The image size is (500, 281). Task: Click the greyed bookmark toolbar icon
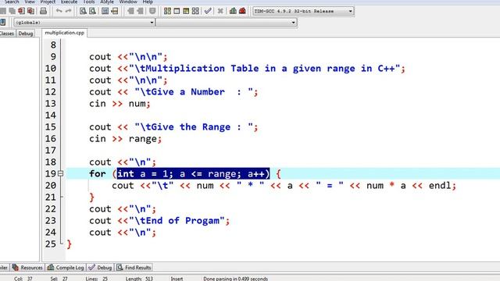(152, 11)
